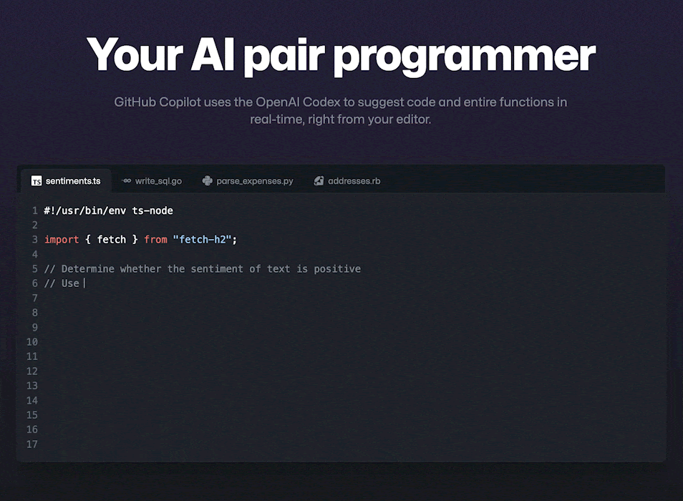Click the shebang line '#!/usr/bin/env ts-node'

108,210
